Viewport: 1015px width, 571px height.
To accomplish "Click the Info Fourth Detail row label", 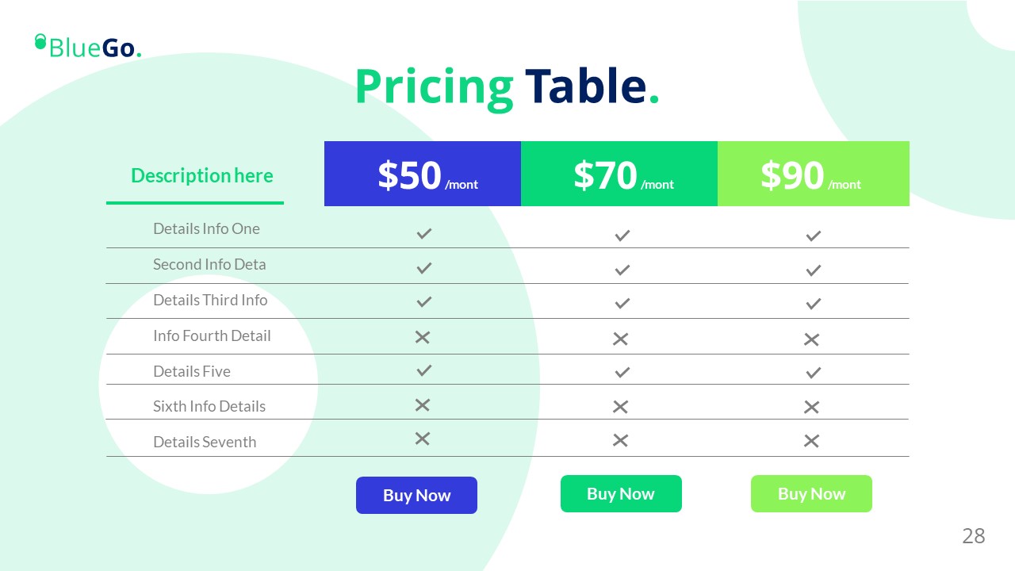I will click(x=212, y=335).
